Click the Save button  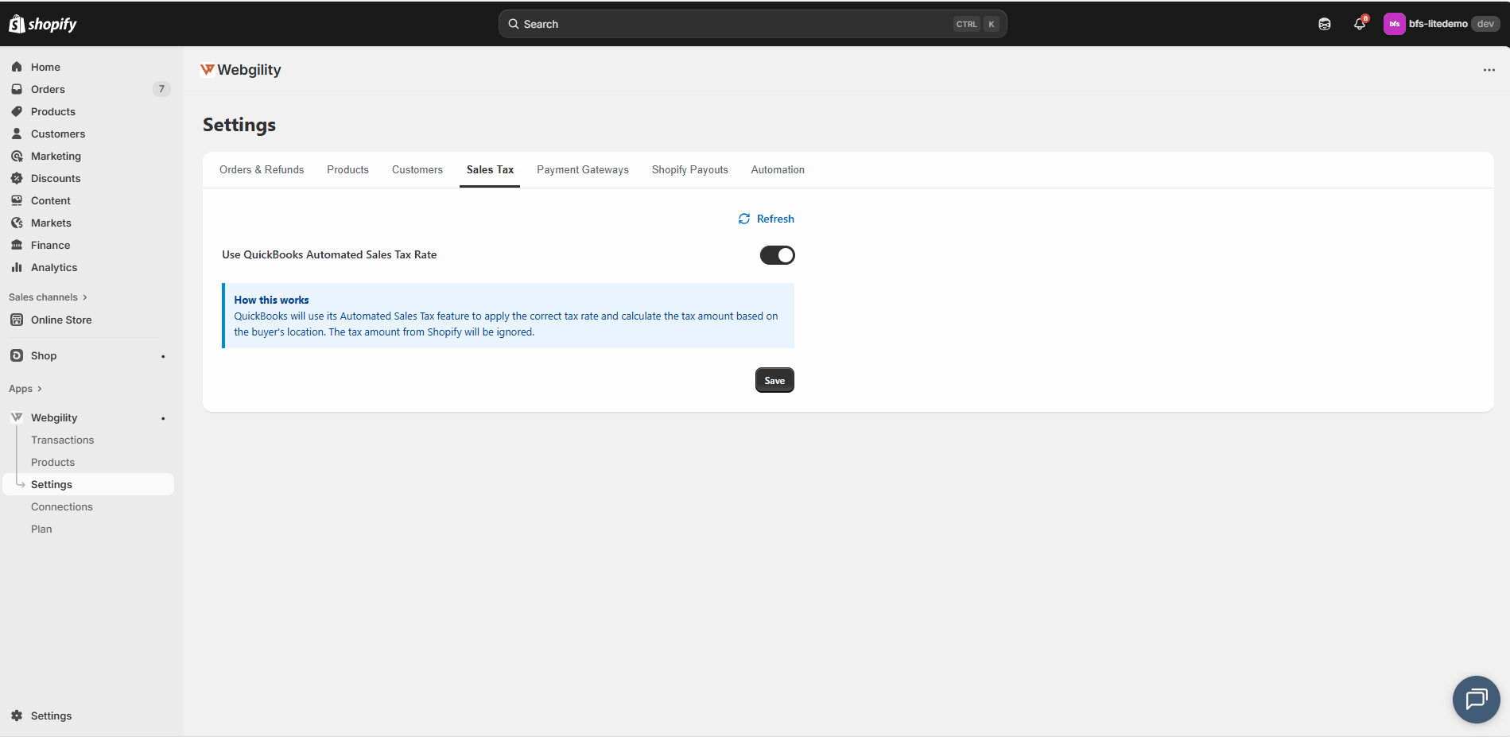click(x=774, y=381)
